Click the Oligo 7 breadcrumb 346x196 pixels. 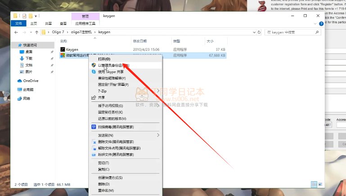click(x=58, y=32)
